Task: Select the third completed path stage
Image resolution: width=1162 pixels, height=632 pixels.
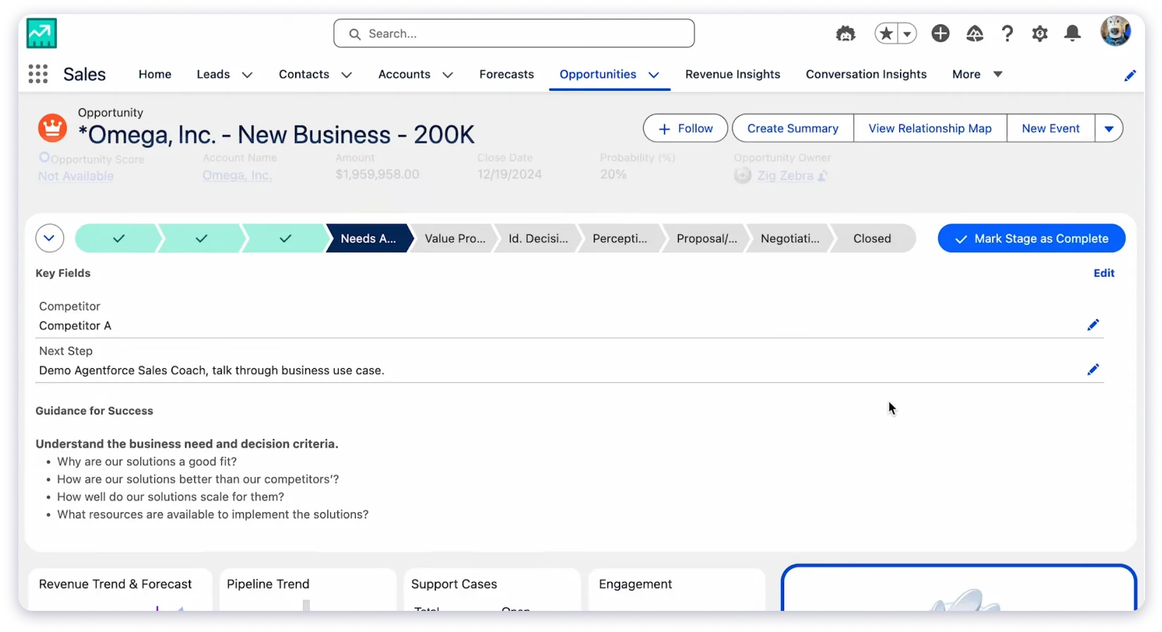Action: coord(285,239)
